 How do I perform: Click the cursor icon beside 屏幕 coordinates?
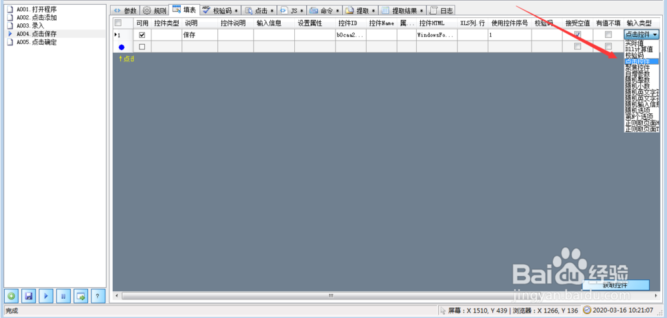pos(444,311)
